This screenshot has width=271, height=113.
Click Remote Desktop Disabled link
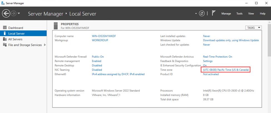[97, 65]
